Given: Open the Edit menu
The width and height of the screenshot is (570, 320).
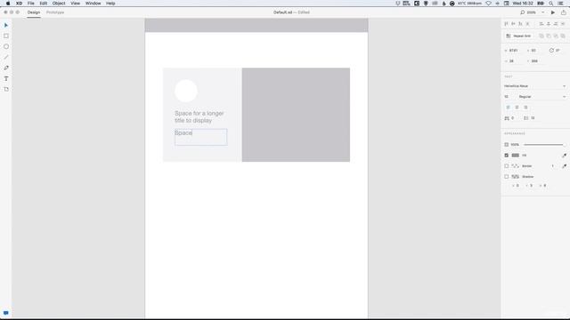Looking at the screenshot, I should 44,4.
